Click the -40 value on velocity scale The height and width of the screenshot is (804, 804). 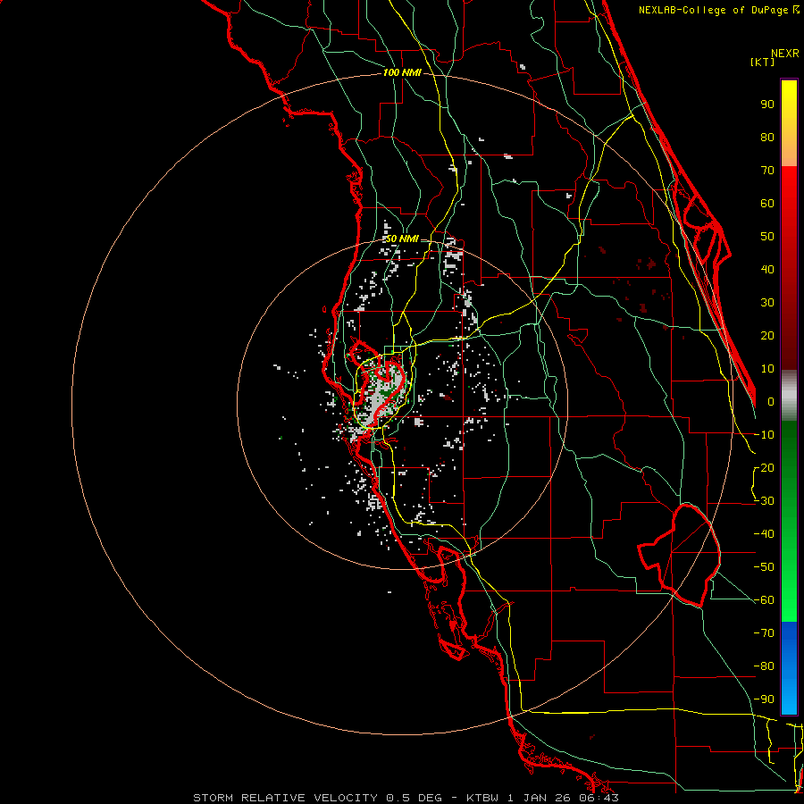click(x=764, y=534)
